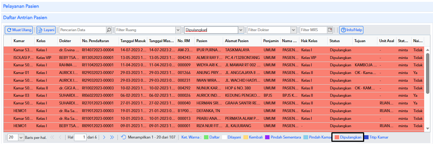Click the Status column header
The width and height of the screenshot is (433, 144).
pos(335,41)
